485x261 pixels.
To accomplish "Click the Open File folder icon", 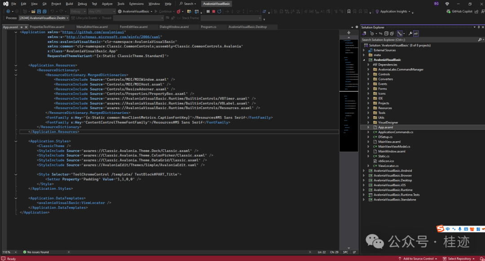I will pos(33,11).
